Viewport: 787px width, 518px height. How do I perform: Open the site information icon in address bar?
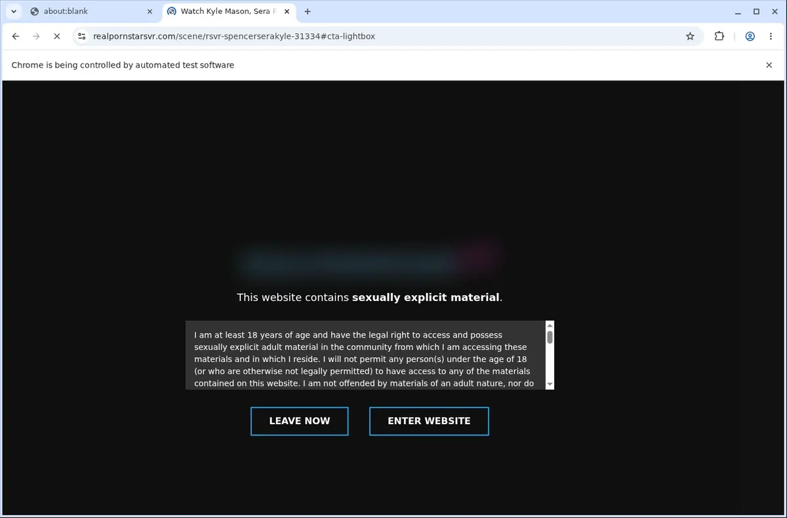(81, 37)
